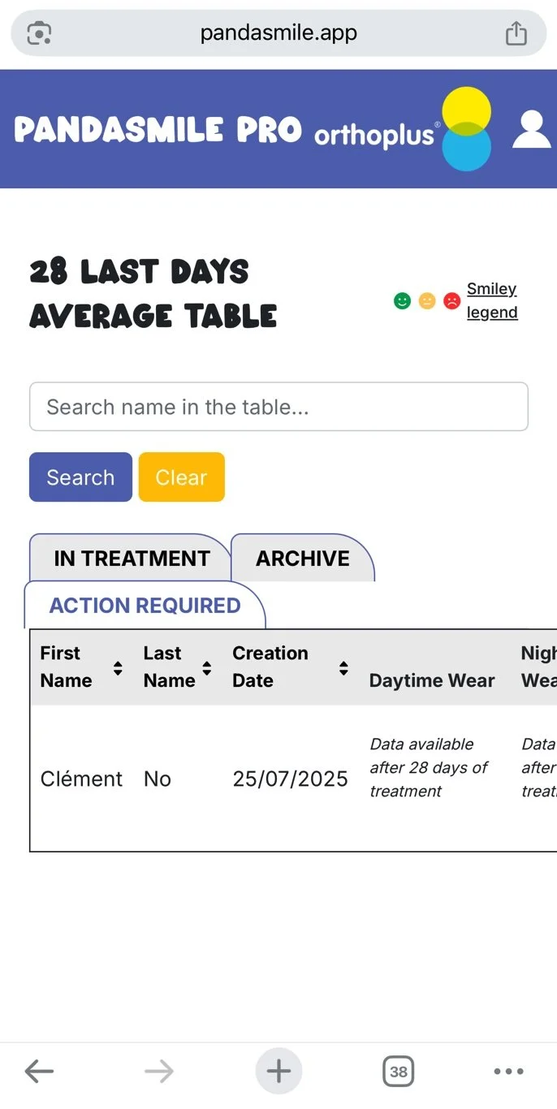The height and width of the screenshot is (1109, 557).
Task: Switch to the ARCHIVE tab
Action: (x=303, y=559)
